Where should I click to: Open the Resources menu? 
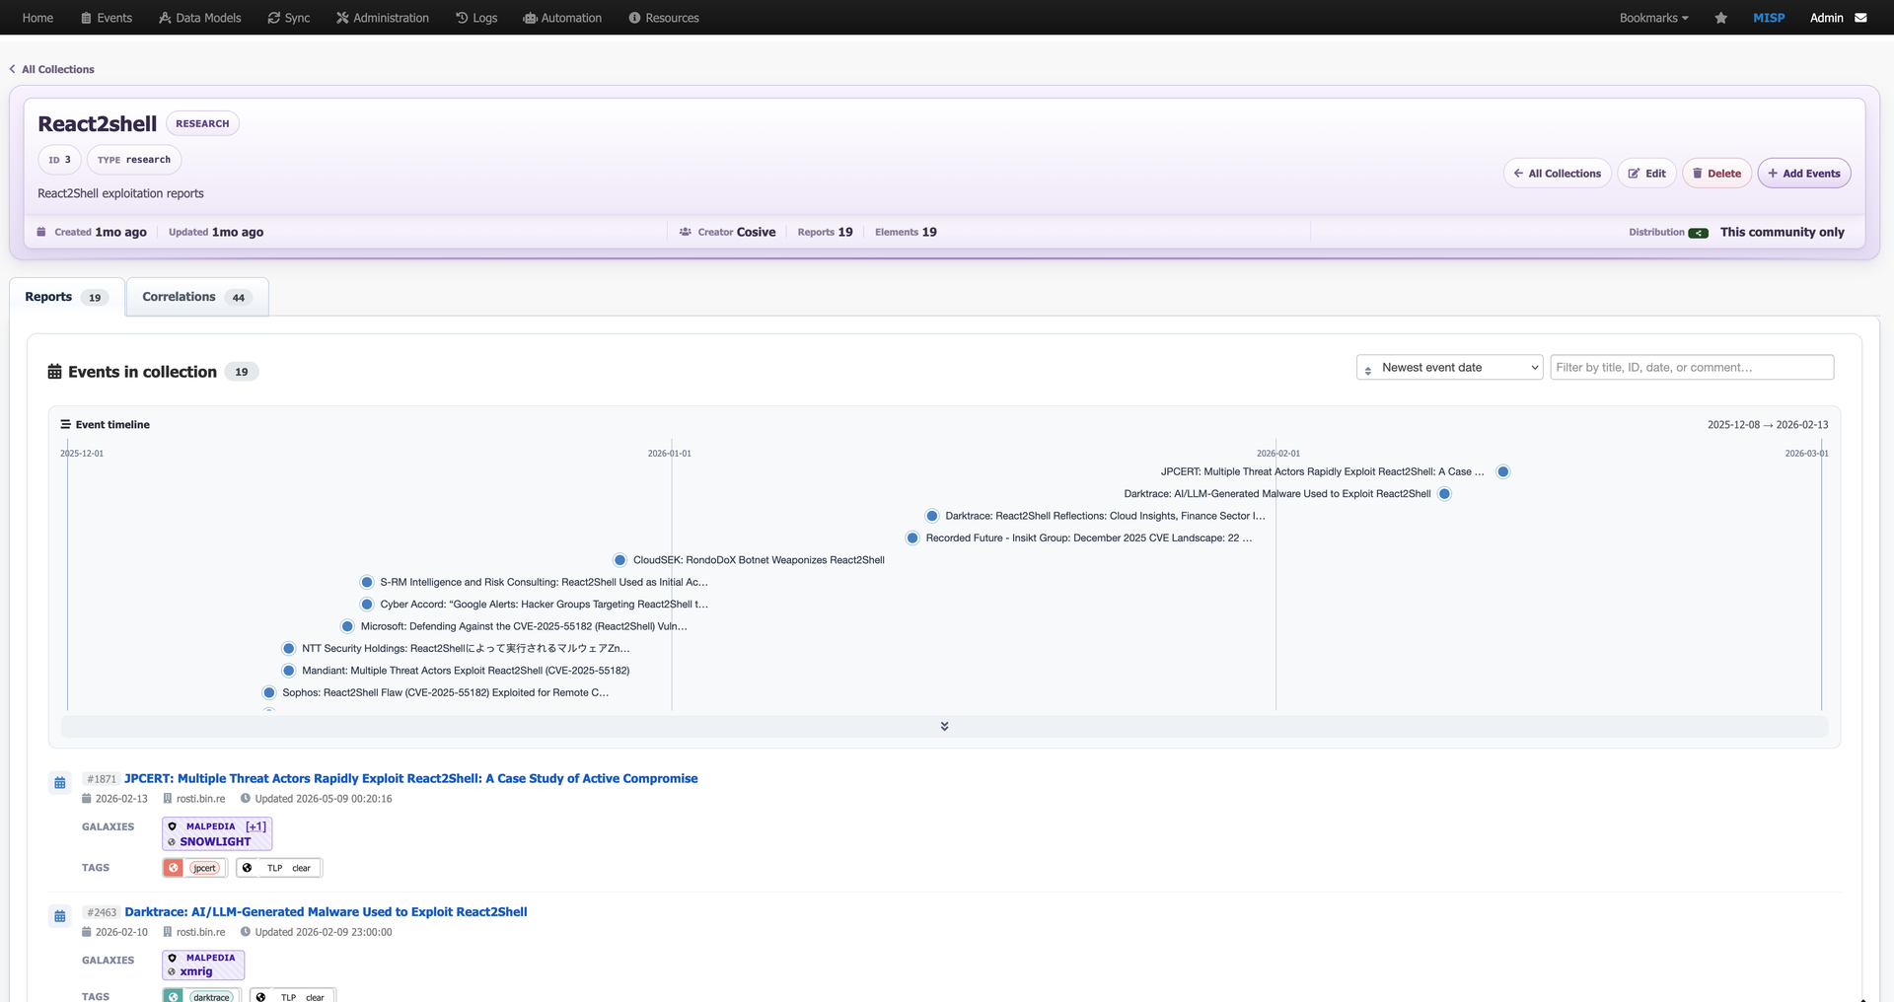664,18
